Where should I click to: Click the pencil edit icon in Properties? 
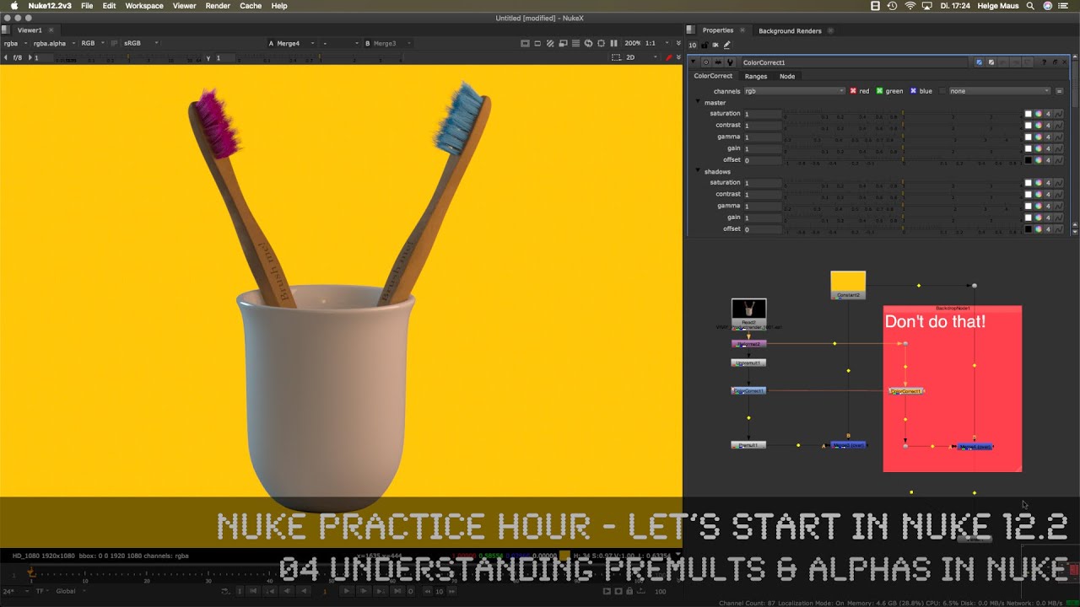click(726, 45)
